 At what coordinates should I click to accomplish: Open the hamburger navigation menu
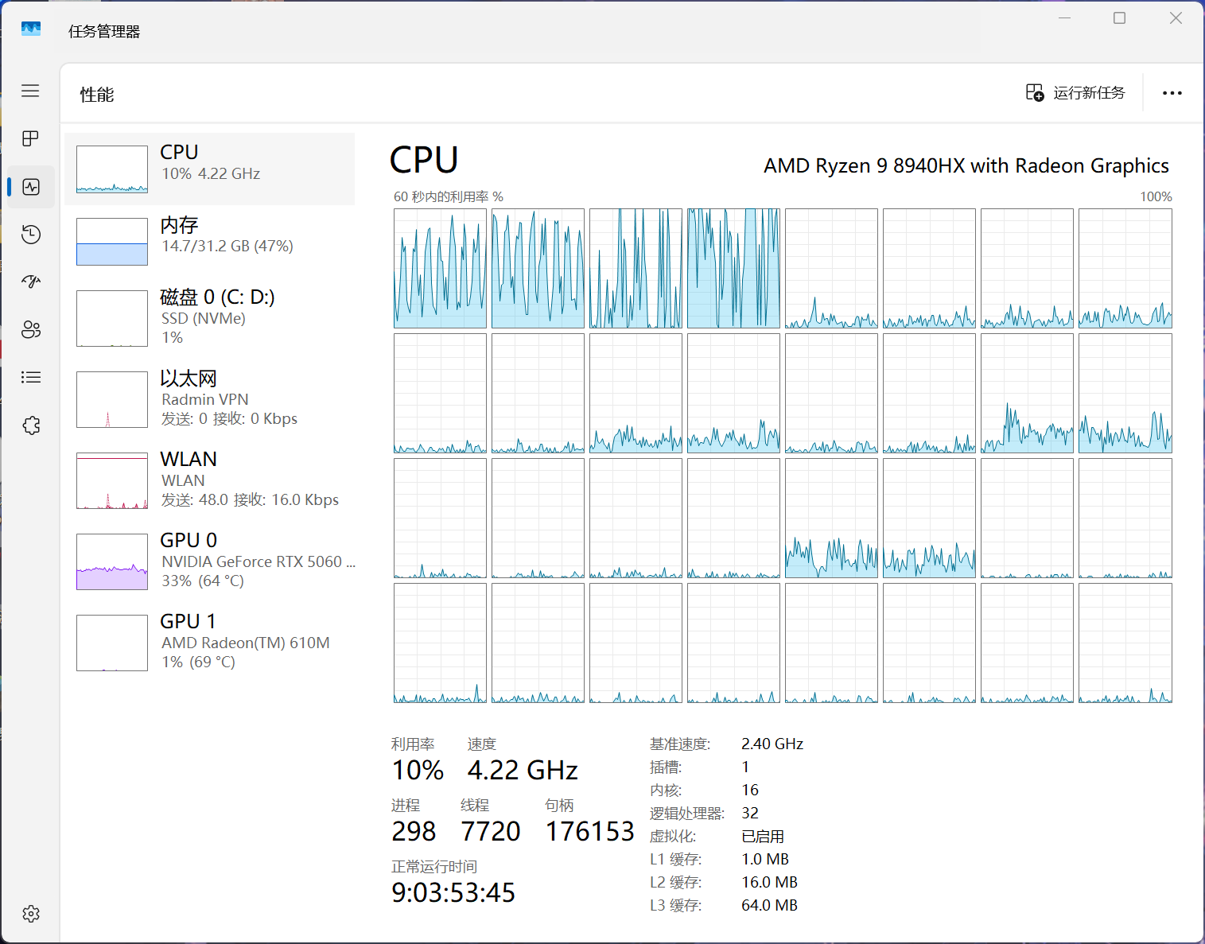tap(30, 91)
